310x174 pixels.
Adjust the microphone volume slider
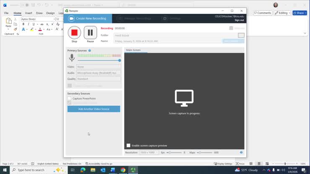coord(119,61)
